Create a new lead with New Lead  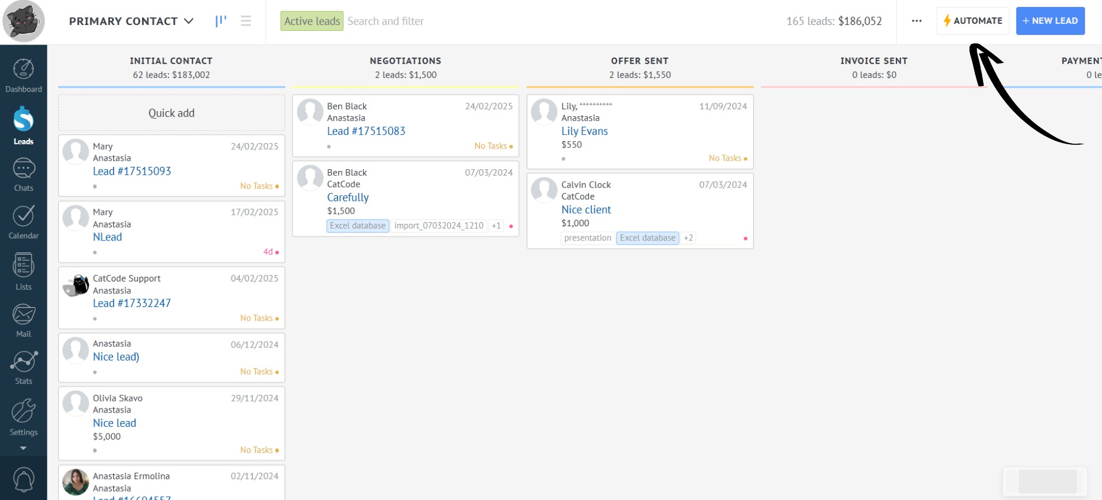click(1050, 21)
